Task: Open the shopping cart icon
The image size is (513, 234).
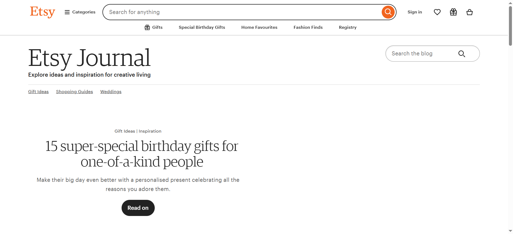Action: [x=469, y=12]
